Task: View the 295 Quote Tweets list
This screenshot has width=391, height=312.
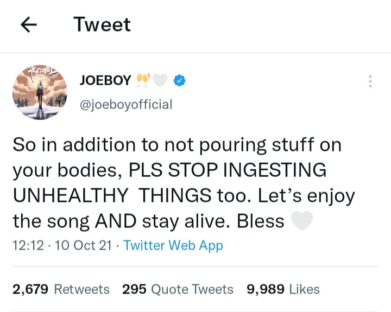Action: 178,290
